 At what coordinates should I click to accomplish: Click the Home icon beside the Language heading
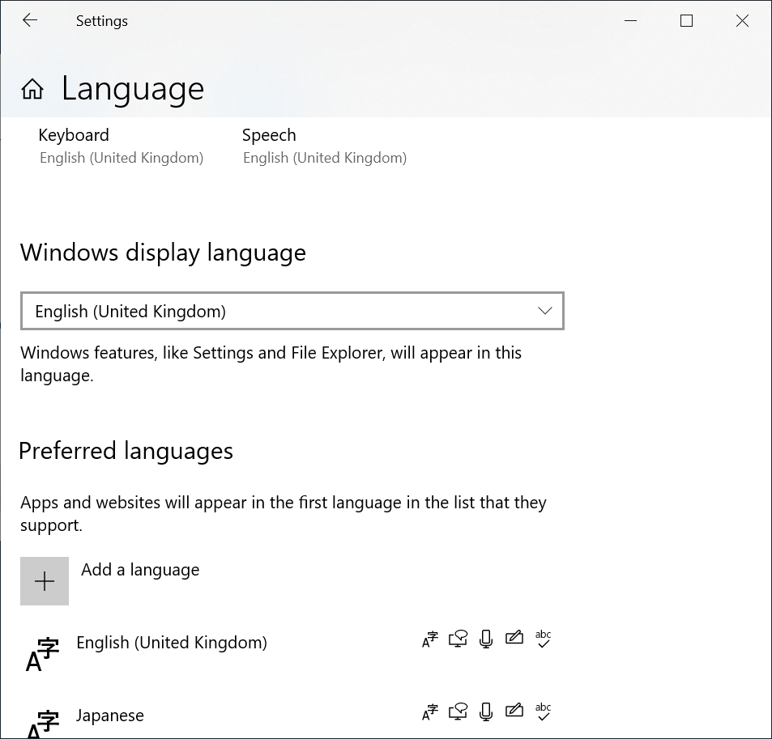(32, 89)
